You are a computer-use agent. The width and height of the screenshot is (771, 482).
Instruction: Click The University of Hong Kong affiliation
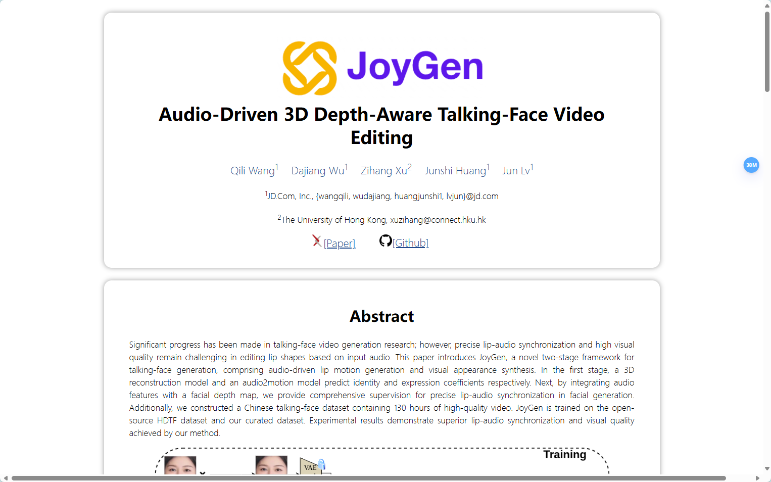click(x=381, y=220)
